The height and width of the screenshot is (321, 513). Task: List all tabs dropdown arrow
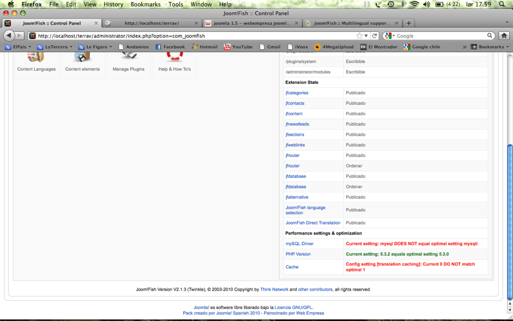(507, 22)
